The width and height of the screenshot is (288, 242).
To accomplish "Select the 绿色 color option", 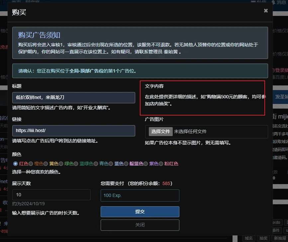I will coord(61,163).
